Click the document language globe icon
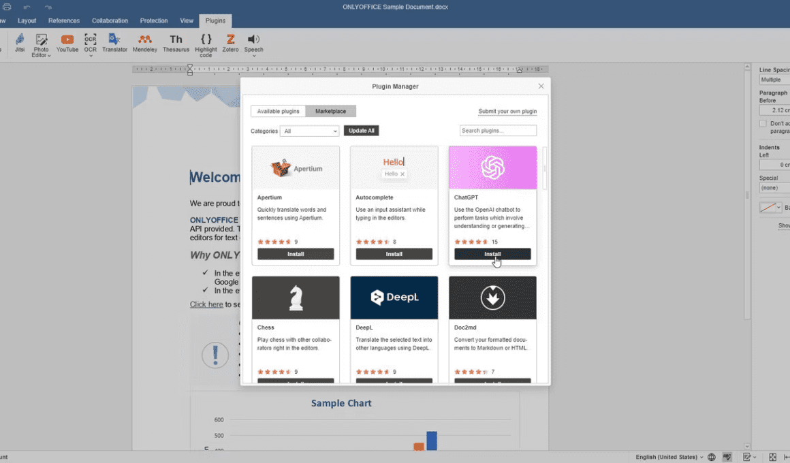Viewport: 790px width, 463px height. [x=712, y=457]
